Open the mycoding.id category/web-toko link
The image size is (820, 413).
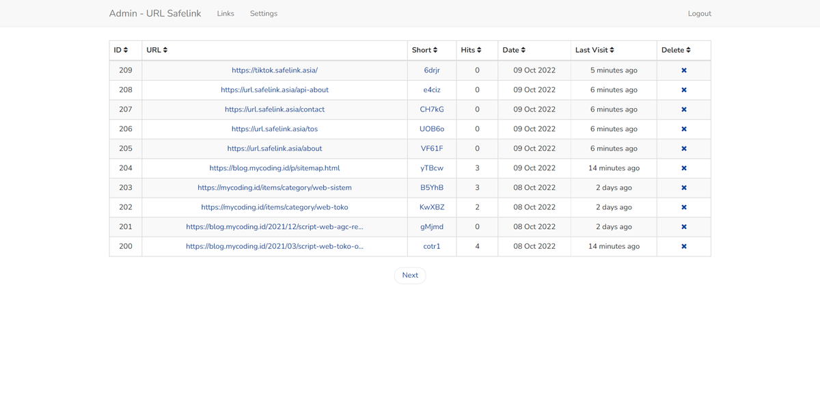click(275, 207)
